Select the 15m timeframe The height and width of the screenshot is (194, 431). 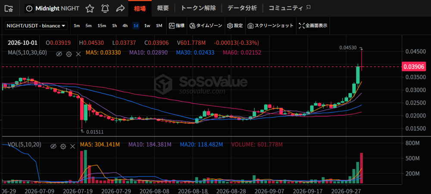coord(102,26)
